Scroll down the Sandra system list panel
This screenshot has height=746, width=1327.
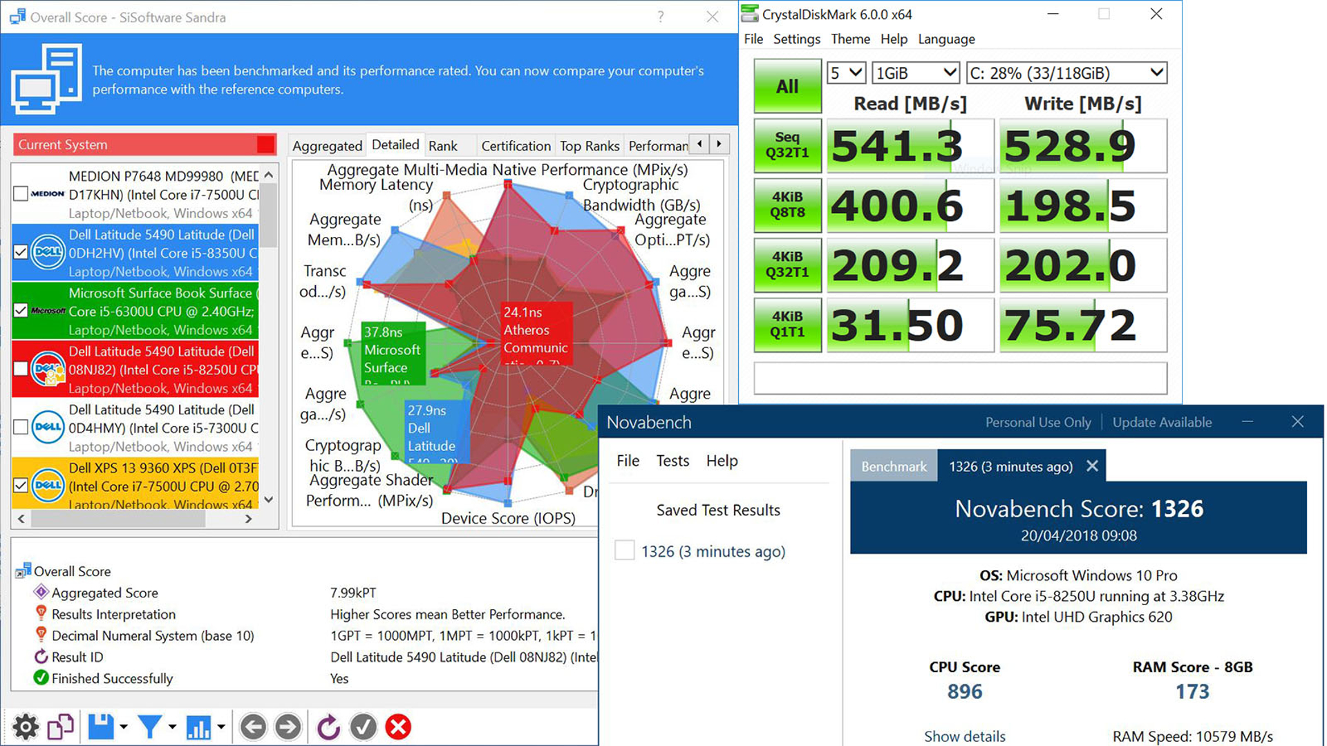270,499
